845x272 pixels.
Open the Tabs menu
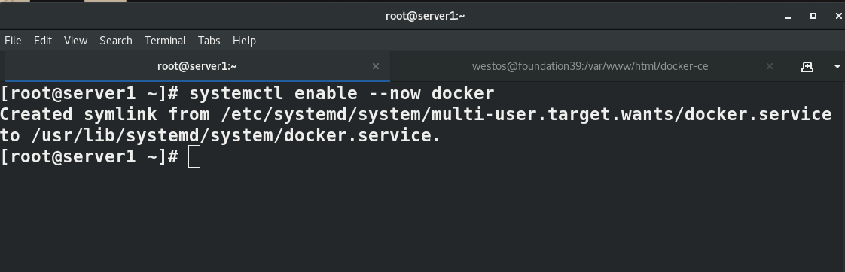[209, 41]
